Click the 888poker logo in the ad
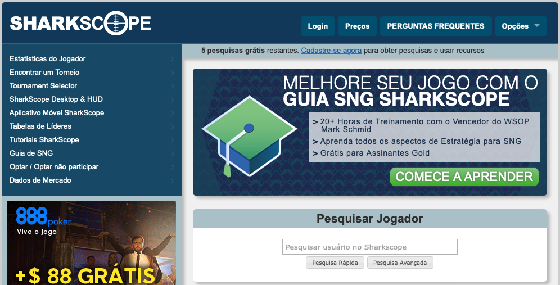Screen dimensions: 560x285 tap(43, 216)
